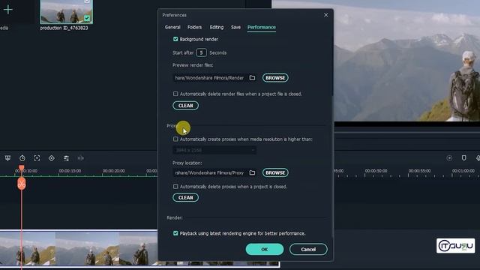Click the crop focus icon in timeline toolbar
This screenshot has width=480, height=270.
coord(37,158)
